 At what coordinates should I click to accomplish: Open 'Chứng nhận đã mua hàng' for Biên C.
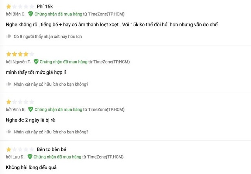[58, 14]
